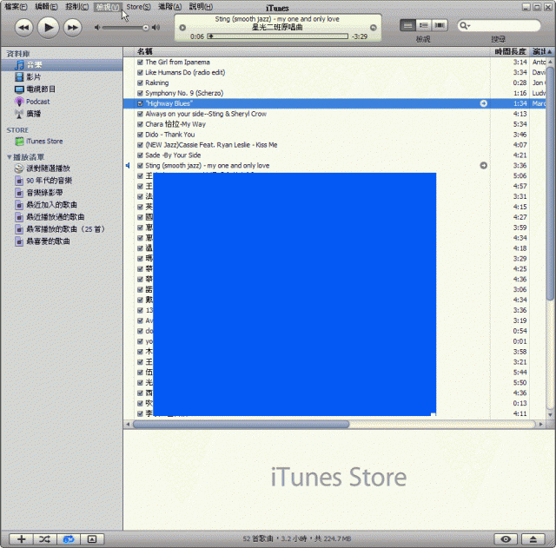Click the horizontal scrollbar right arrow
The image size is (556, 548).
coord(540,424)
